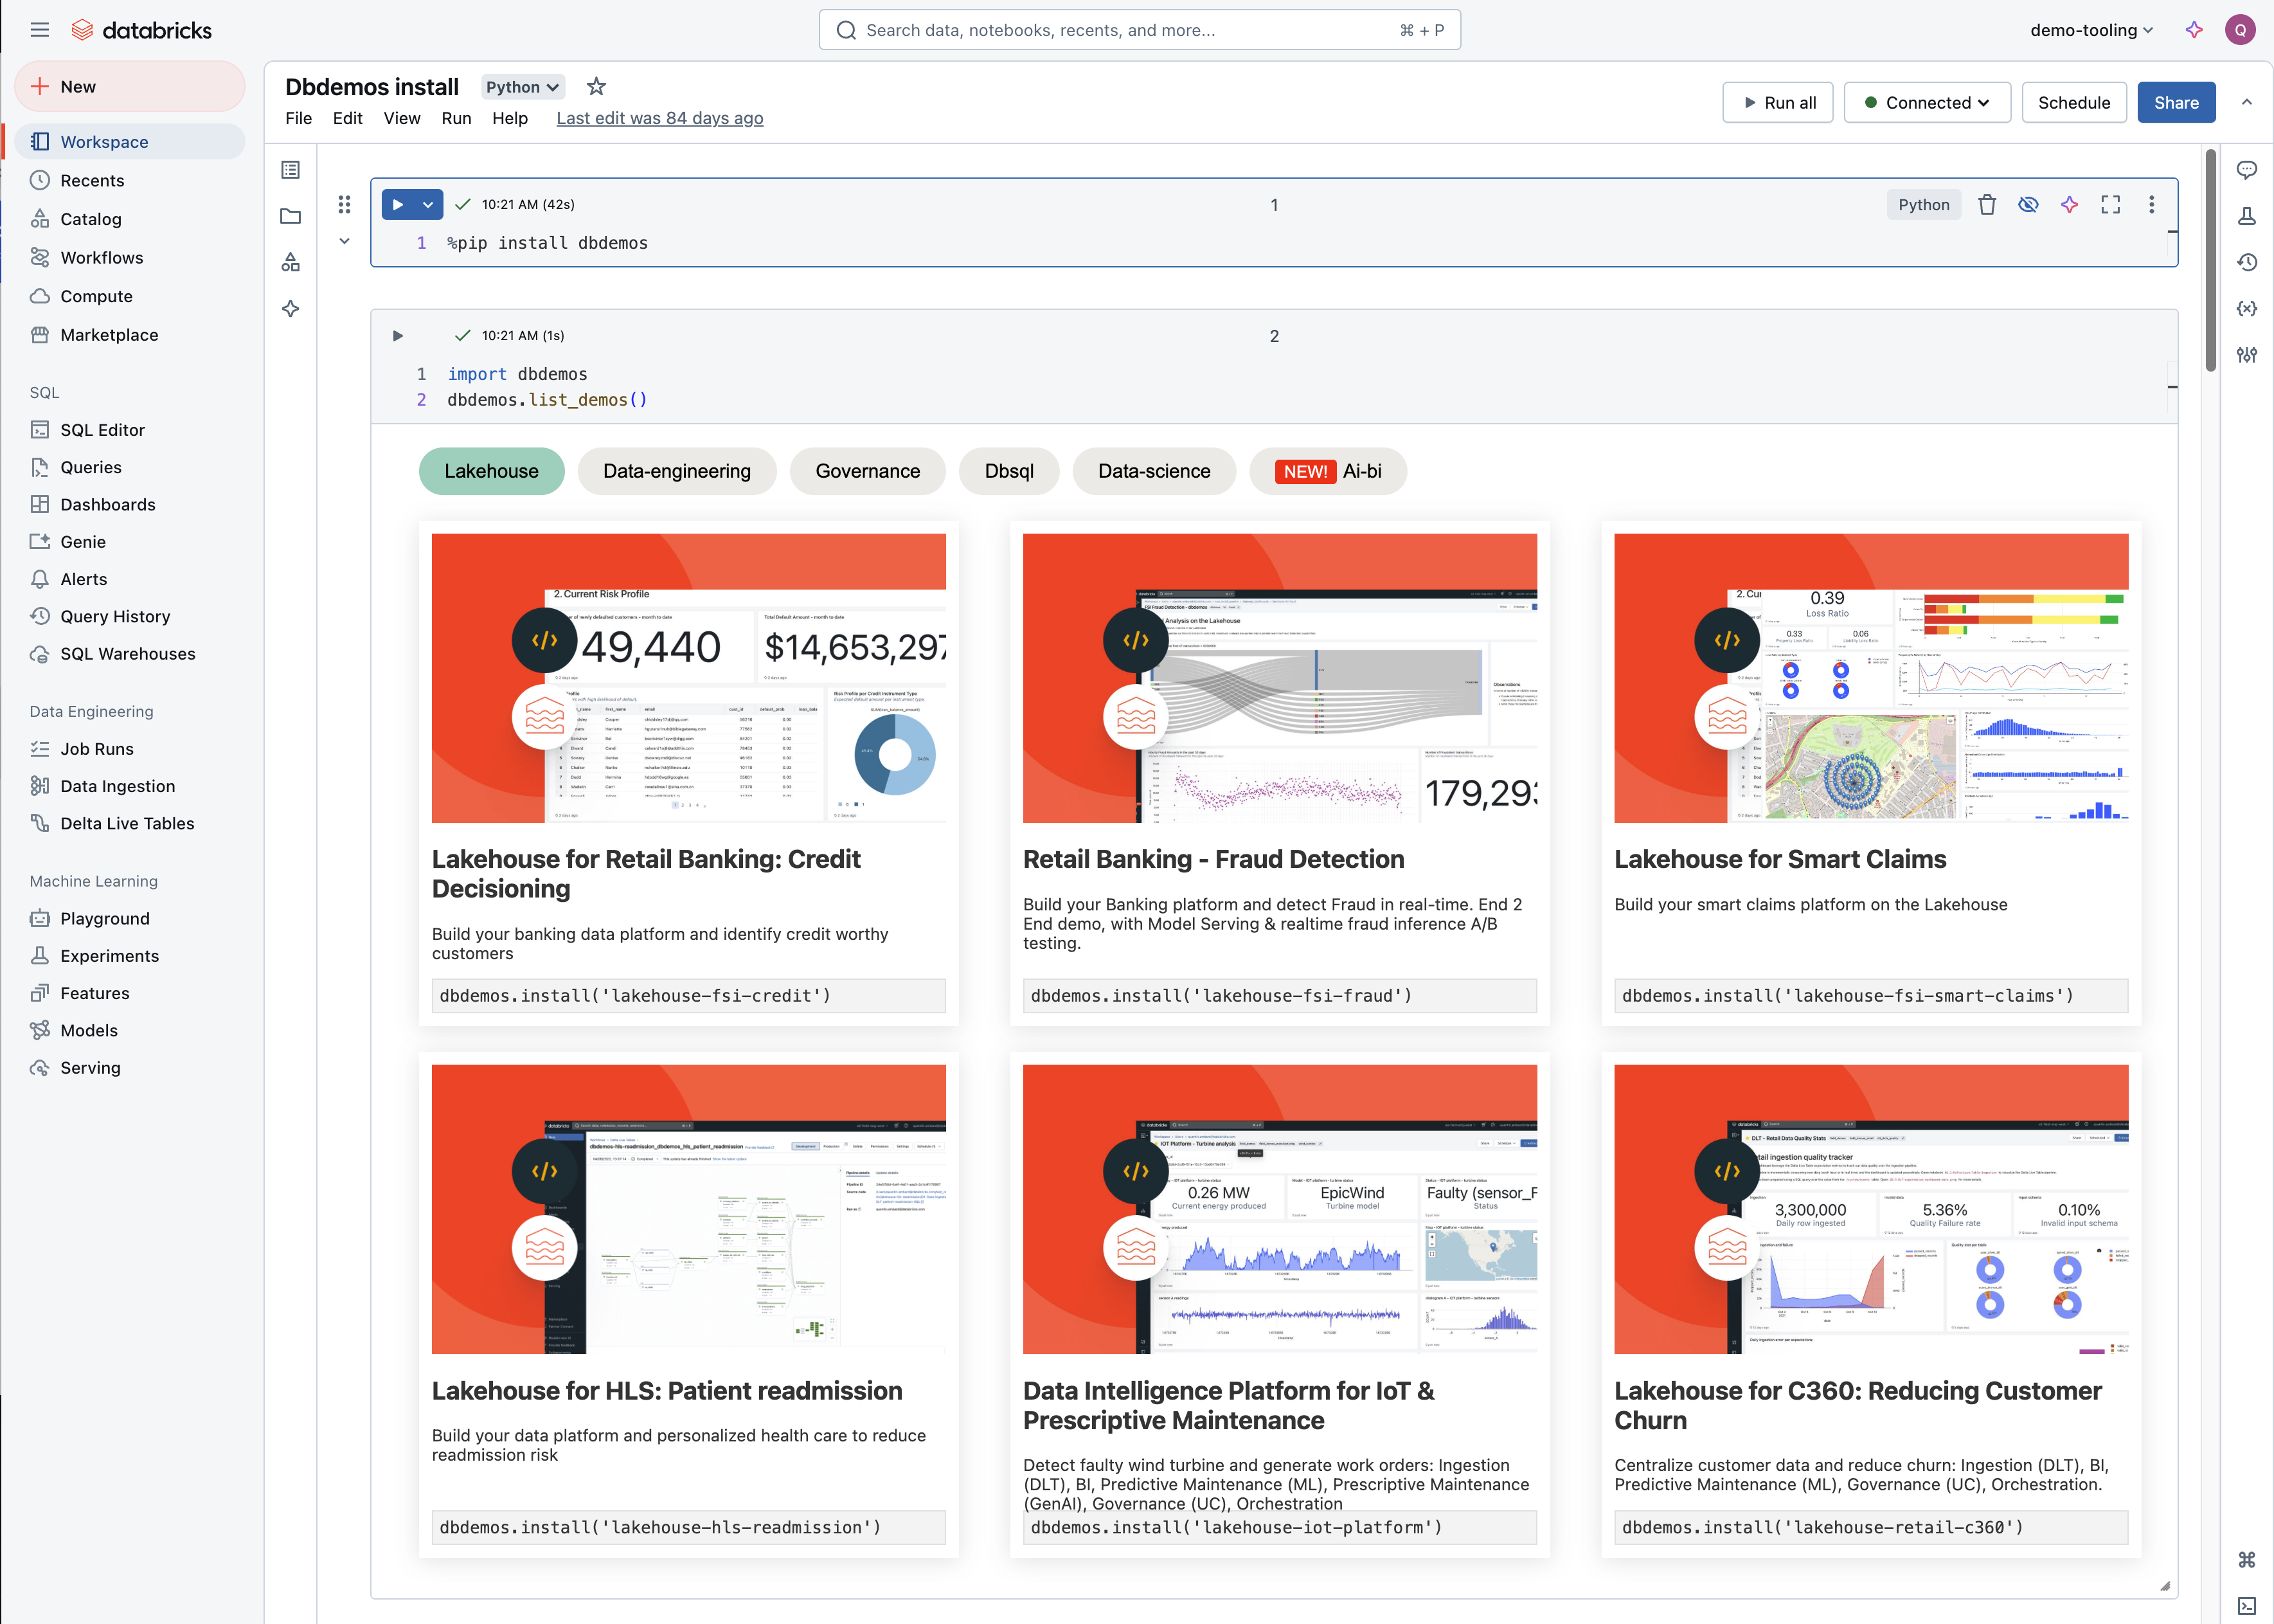Open Serving in the sidebar

[x=130, y=1068]
